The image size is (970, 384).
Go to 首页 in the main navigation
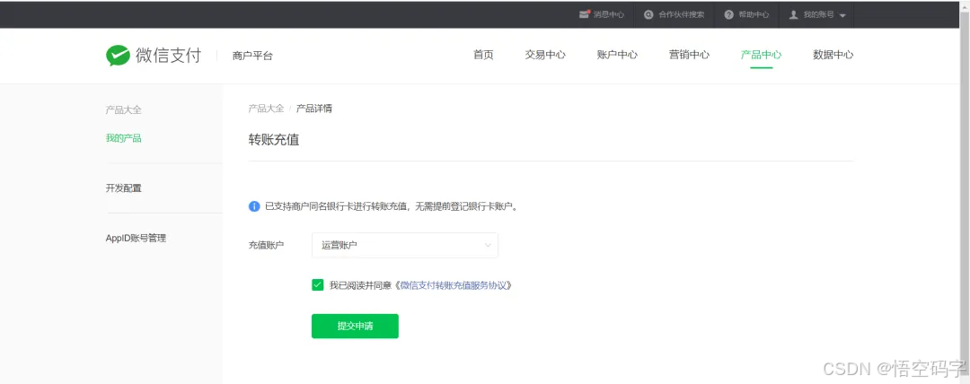483,55
